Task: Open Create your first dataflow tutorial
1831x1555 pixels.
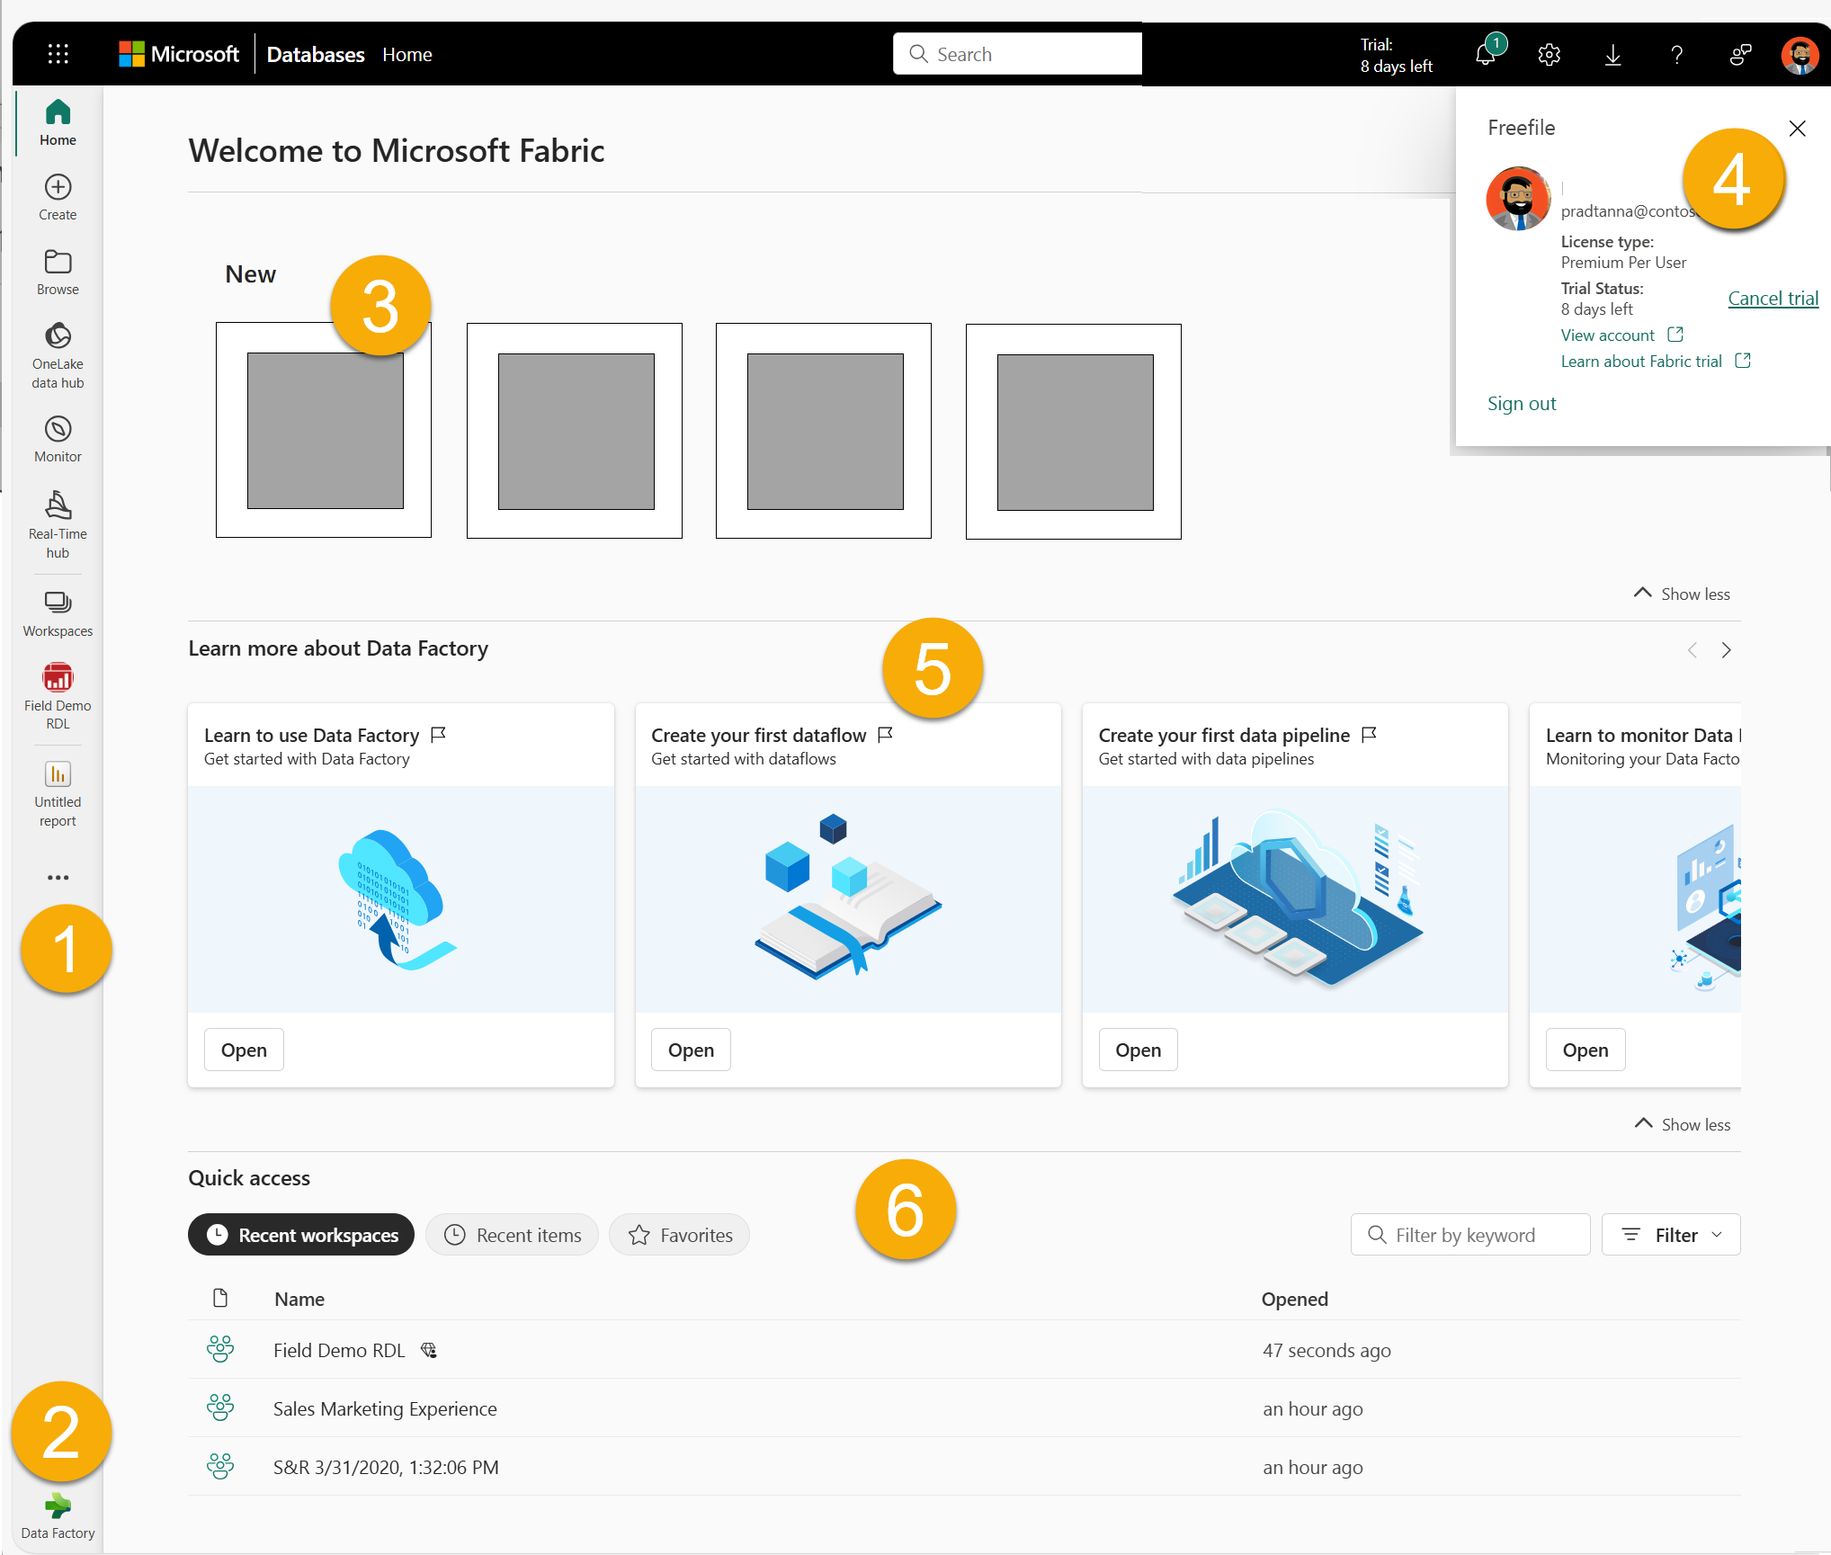Action: pyautogui.click(x=691, y=1049)
